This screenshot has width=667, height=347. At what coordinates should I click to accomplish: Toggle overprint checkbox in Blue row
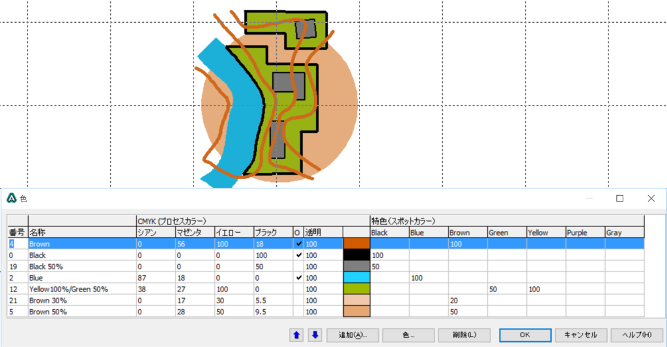(298, 278)
